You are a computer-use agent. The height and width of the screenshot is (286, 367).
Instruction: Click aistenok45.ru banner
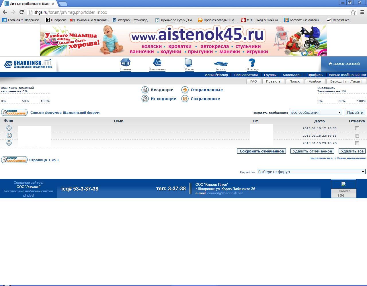(x=183, y=40)
